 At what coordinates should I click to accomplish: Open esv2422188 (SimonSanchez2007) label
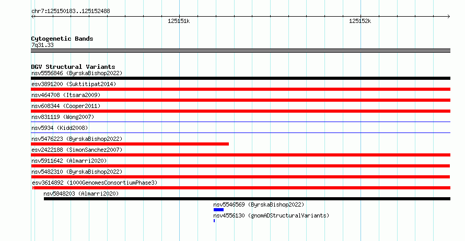(x=77, y=150)
